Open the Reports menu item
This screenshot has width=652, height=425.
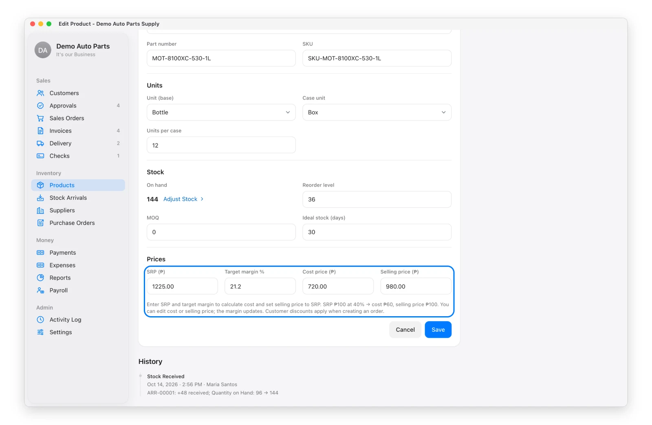[78, 278]
